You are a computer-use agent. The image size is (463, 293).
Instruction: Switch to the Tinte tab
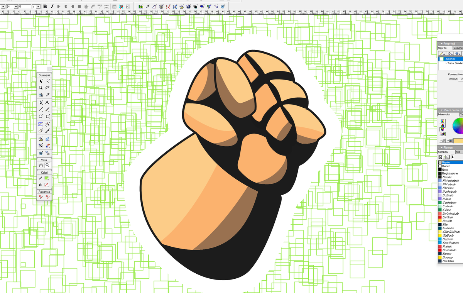(461, 114)
